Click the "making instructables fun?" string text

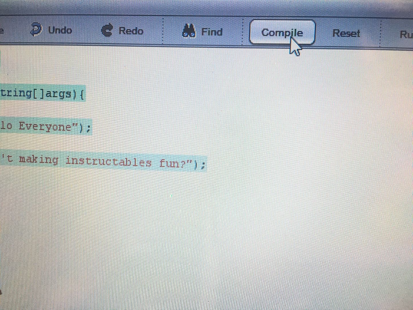point(100,161)
